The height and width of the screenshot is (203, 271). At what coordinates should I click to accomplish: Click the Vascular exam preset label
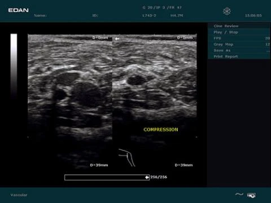(x=19, y=195)
